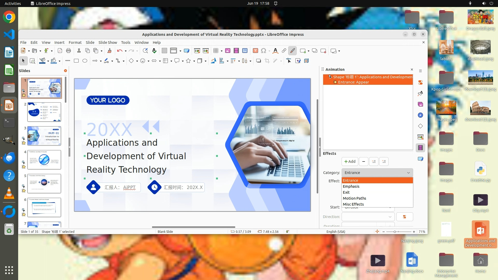Open the Slide Show menu
Image resolution: width=498 pixels, height=280 pixels.
108,43
